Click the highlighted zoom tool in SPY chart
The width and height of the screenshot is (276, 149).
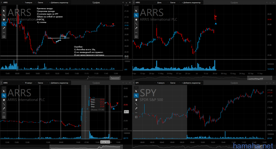tap(136, 95)
